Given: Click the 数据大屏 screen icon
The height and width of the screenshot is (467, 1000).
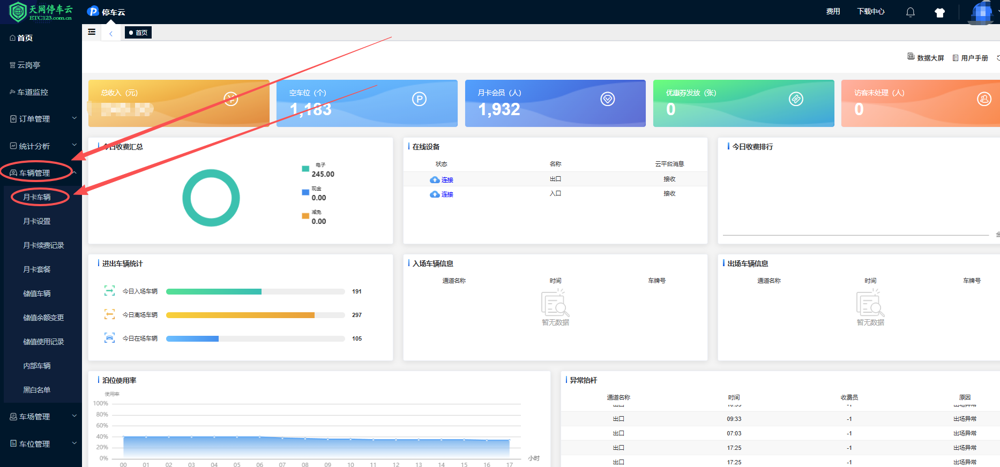Looking at the screenshot, I should click(x=911, y=56).
